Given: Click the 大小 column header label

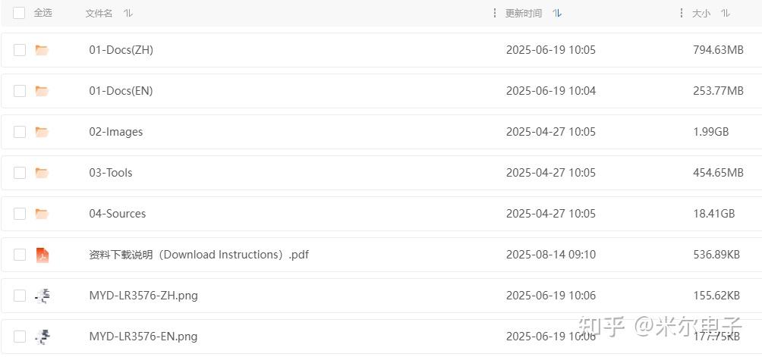Looking at the screenshot, I should tap(701, 13).
